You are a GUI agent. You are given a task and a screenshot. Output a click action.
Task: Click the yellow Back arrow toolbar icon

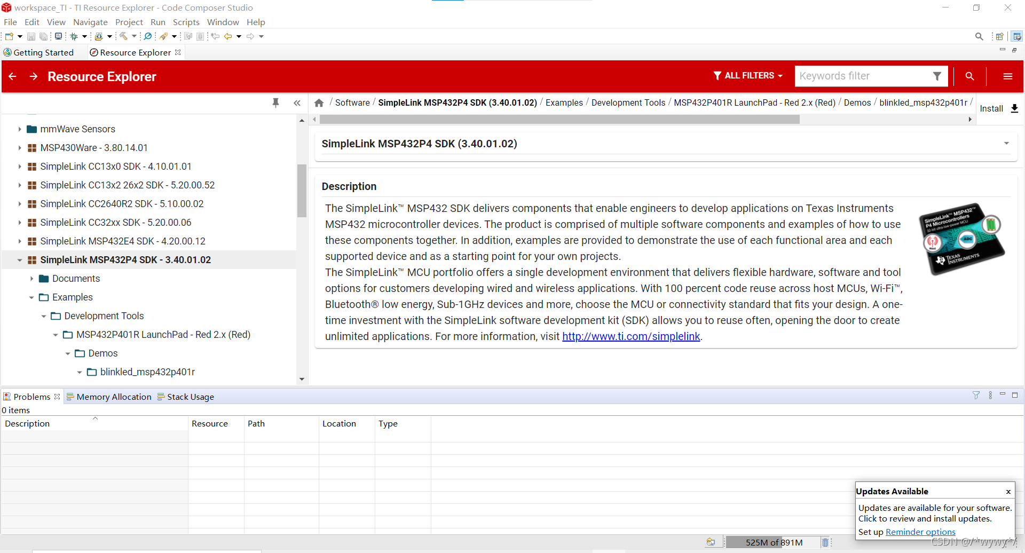pyautogui.click(x=228, y=36)
